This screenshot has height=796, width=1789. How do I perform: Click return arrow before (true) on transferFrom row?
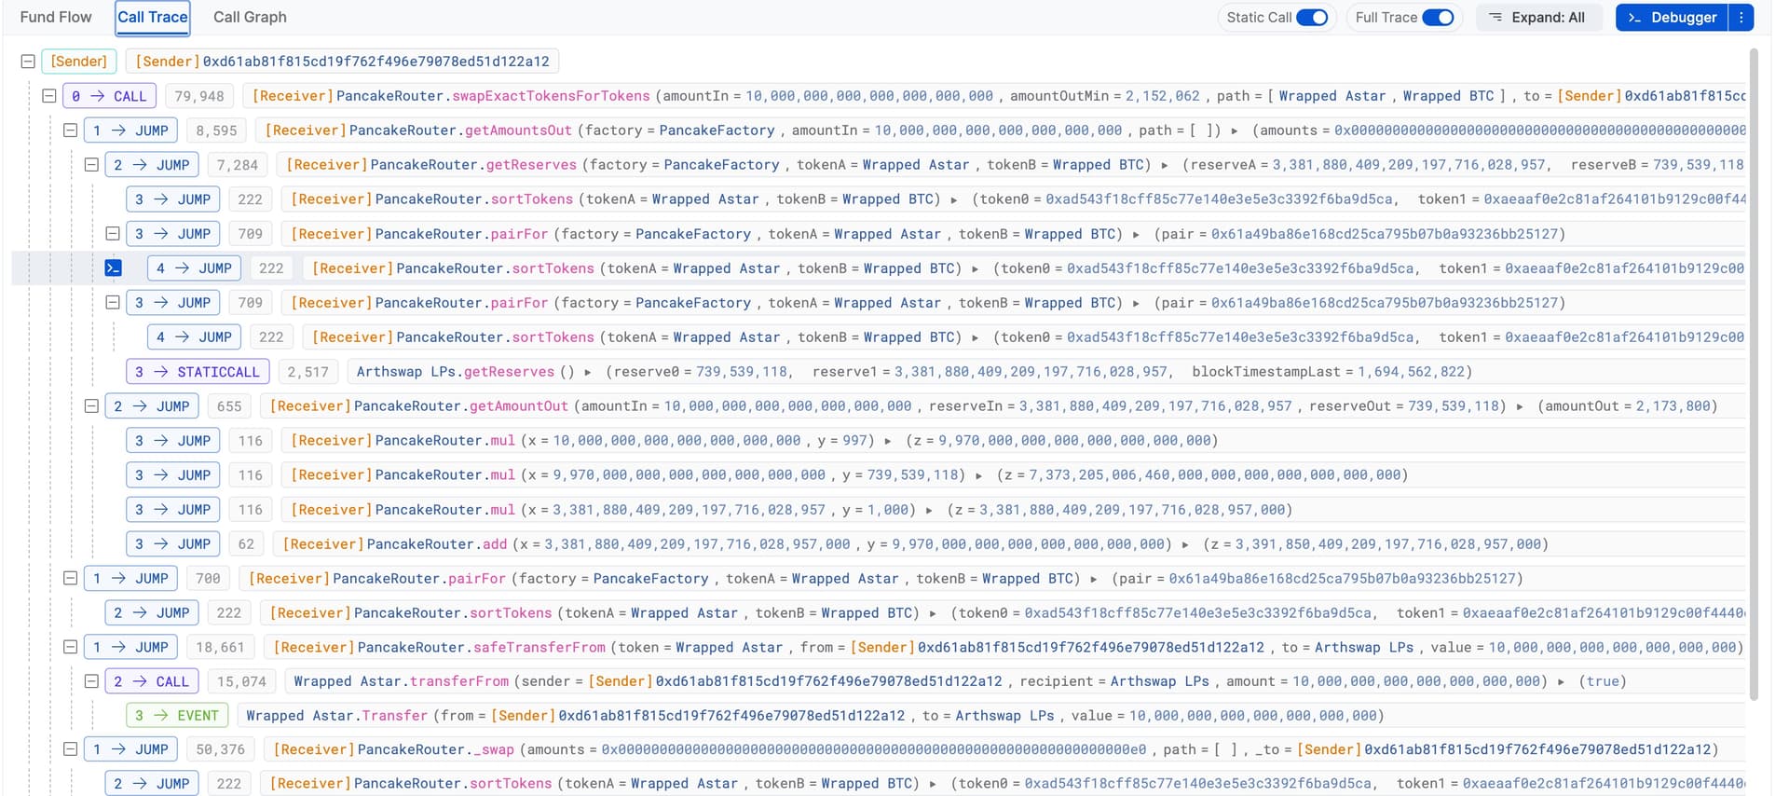click(x=1561, y=682)
